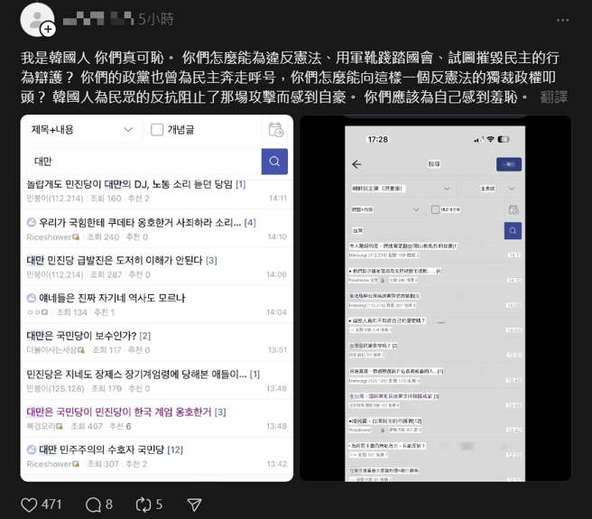Open the left Korean forum screenshot image
The height and width of the screenshot is (519, 592).
[x=157, y=298]
